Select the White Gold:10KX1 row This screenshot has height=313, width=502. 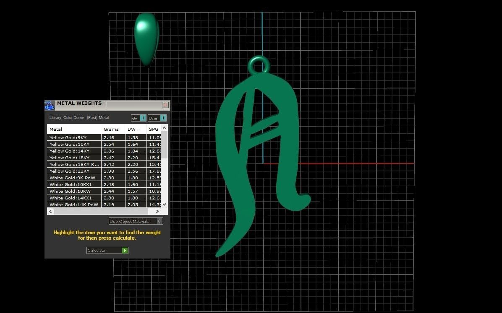click(x=104, y=184)
